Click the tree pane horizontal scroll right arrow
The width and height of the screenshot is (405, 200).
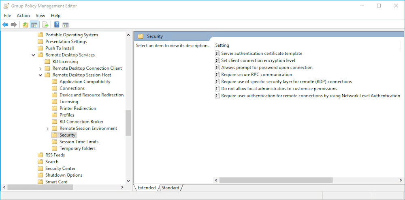122,187
